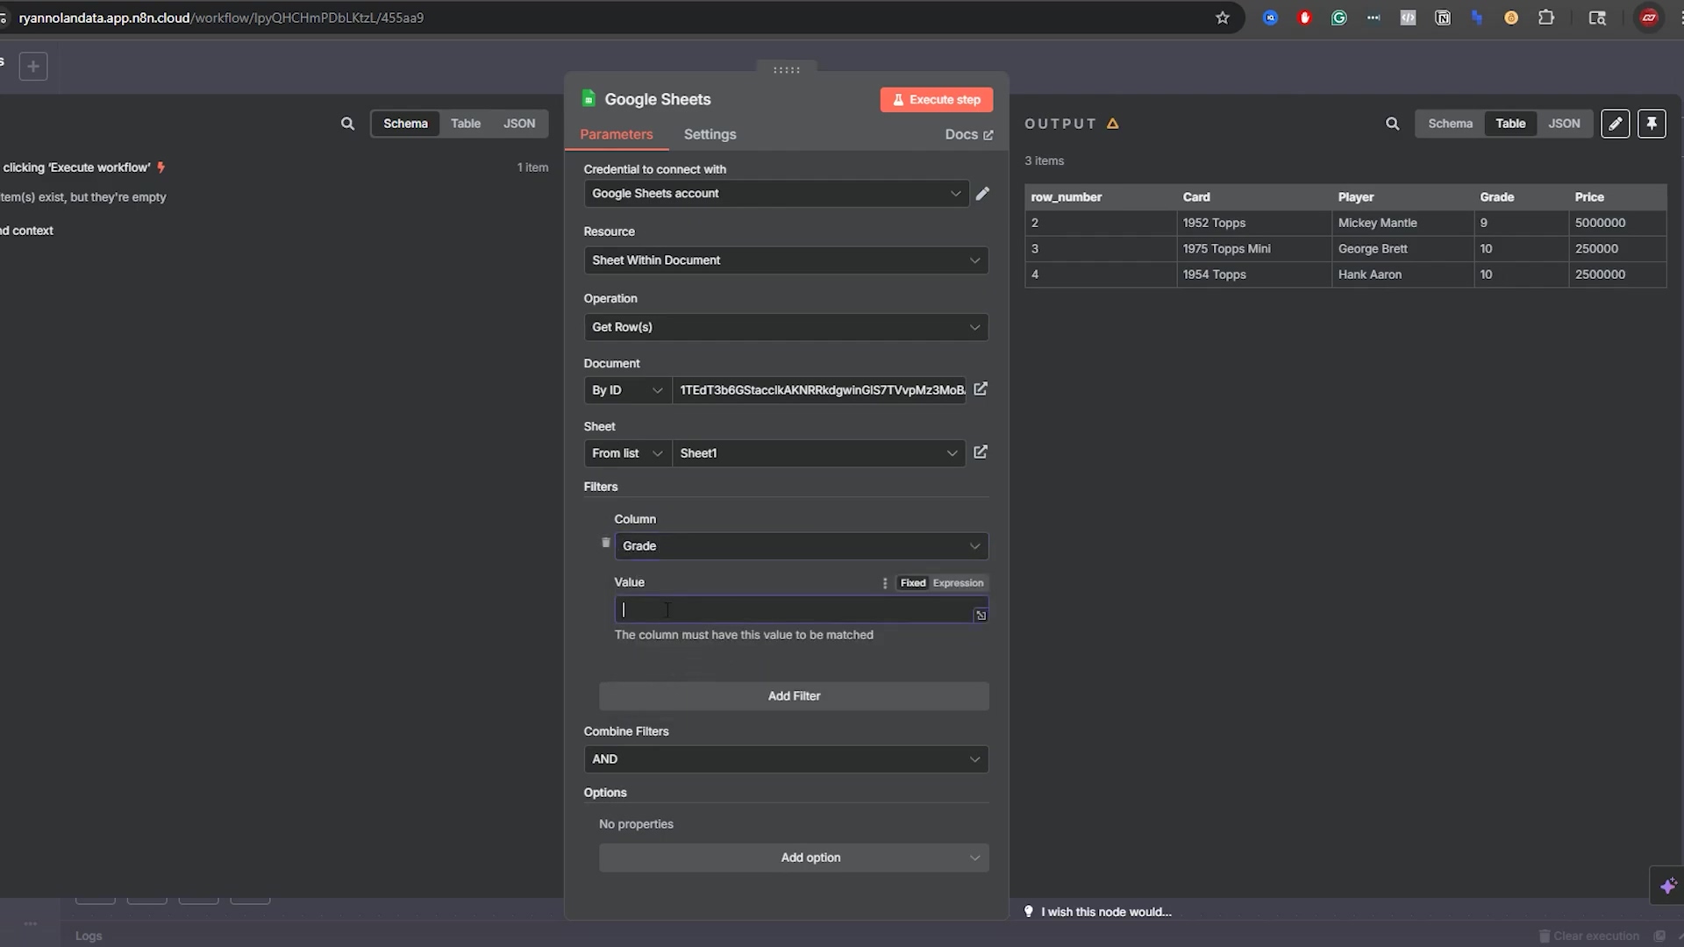Open Sheet1 via its external link icon

coord(981,452)
